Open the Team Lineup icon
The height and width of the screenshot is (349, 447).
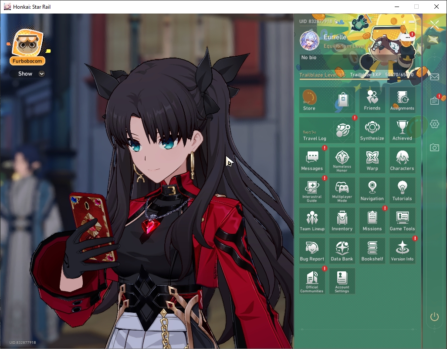312,221
